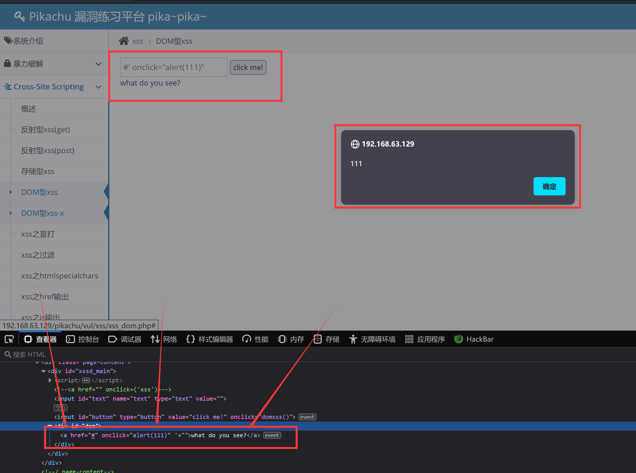This screenshot has width=636, height=473.
Task: Click the element picker icon in devtools
Action: [x=9, y=339]
